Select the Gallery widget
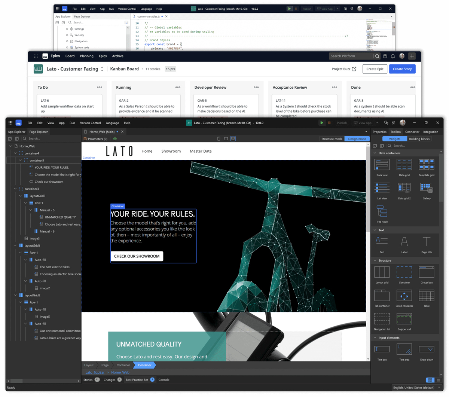The image size is (449, 397). (x=427, y=191)
